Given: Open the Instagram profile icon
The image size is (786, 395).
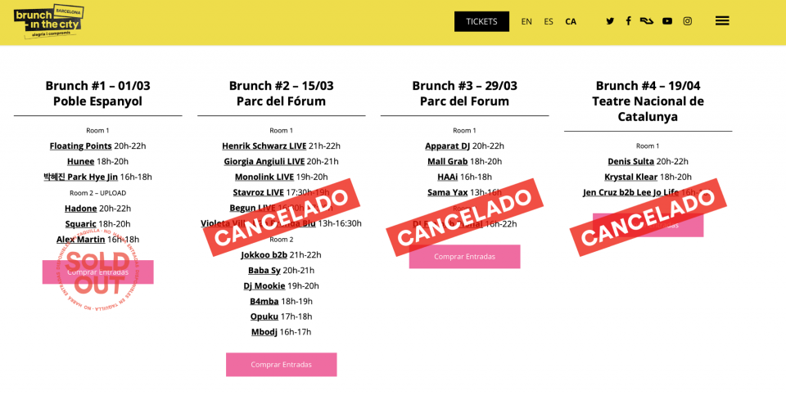Looking at the screenshot, I should point(688,21).
